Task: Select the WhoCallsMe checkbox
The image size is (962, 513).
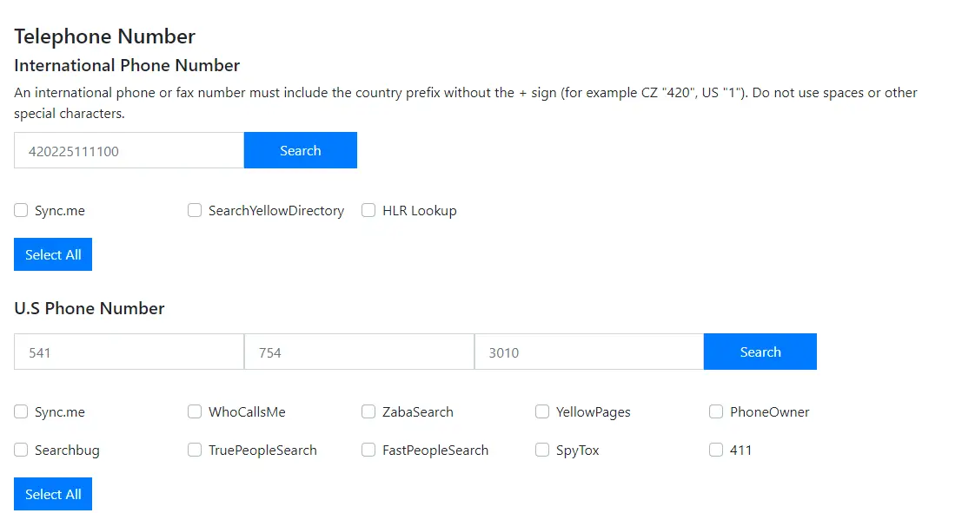Action: click(x=195, y=411)
